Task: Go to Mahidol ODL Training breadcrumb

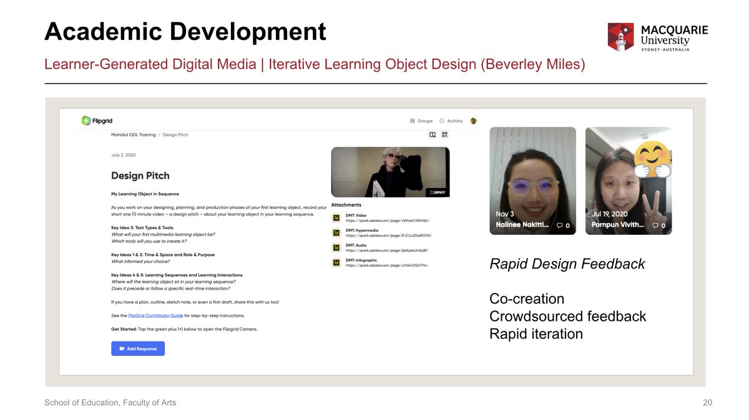Action: point(133,135)
